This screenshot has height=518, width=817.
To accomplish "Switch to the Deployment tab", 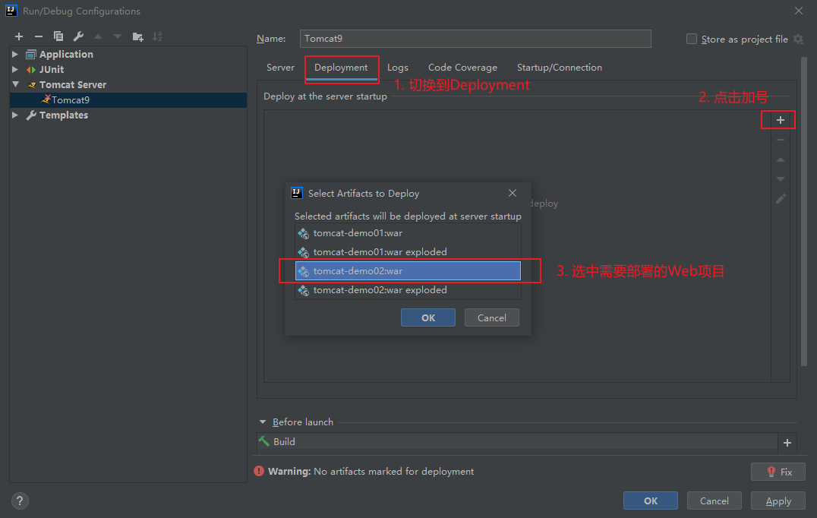I will tap(341, 68).
